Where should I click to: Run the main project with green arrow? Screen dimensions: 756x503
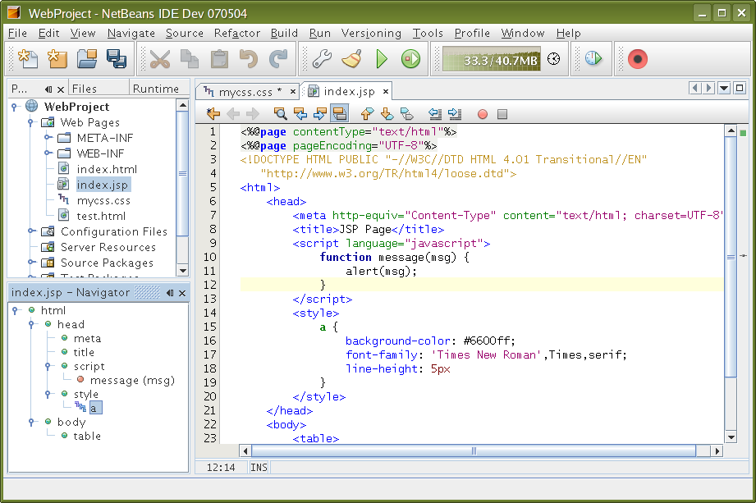382,59
